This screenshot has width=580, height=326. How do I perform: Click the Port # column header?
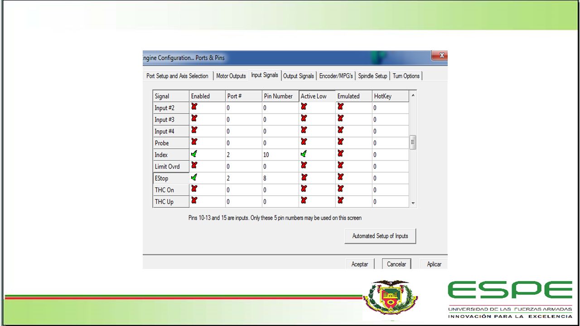[244, 96]
